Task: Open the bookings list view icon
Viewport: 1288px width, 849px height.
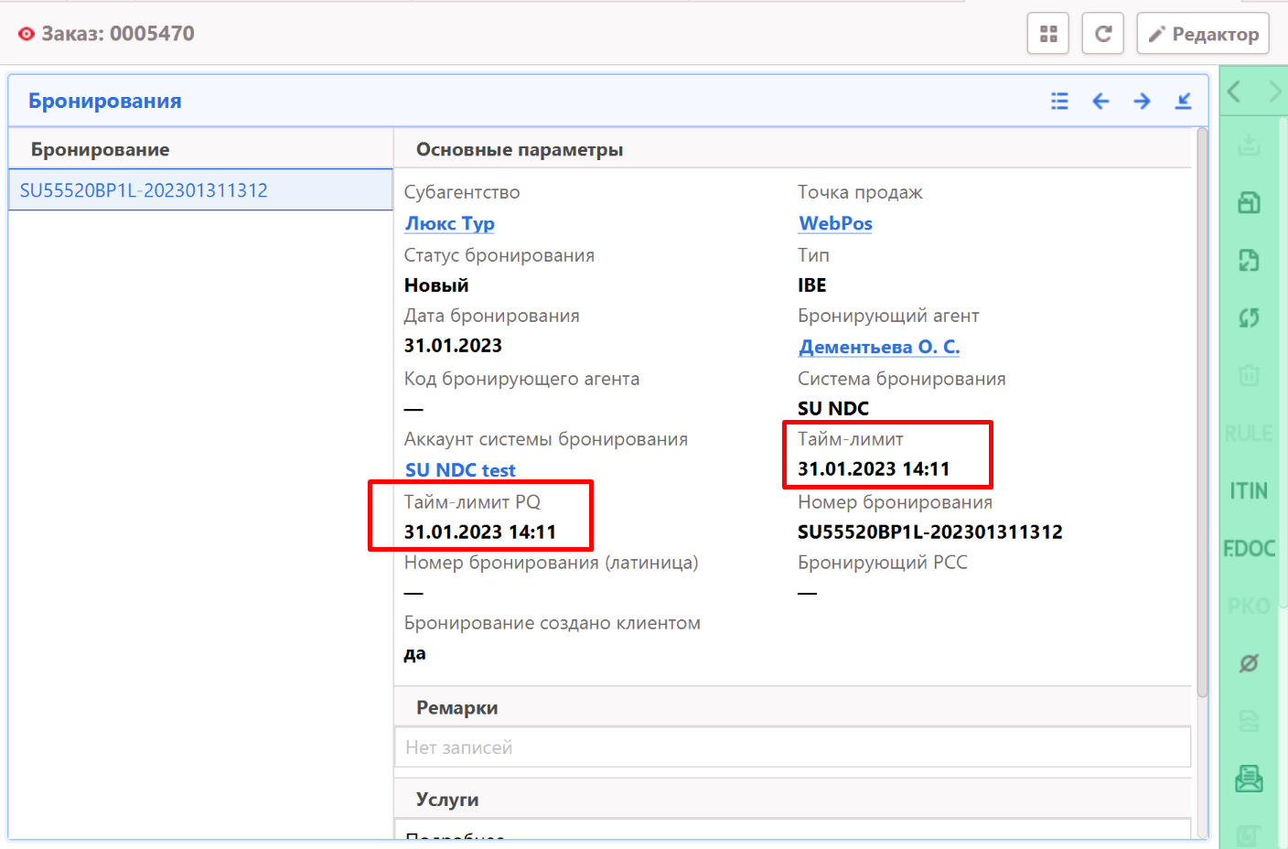Action: 1059,101
